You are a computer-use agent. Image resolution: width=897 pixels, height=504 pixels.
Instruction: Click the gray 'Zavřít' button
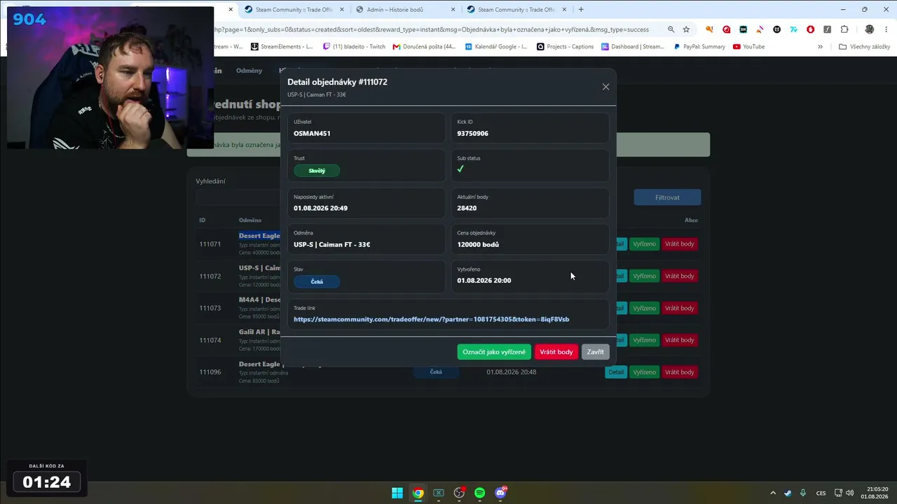point(595,352)
